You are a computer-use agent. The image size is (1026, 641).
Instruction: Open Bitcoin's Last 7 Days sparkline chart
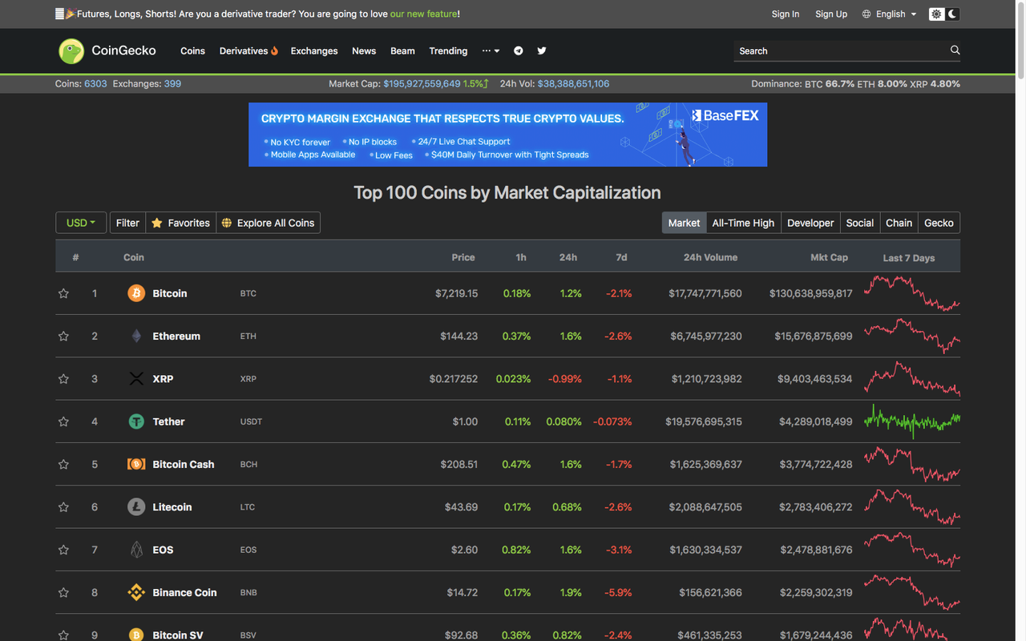[912, 293]
